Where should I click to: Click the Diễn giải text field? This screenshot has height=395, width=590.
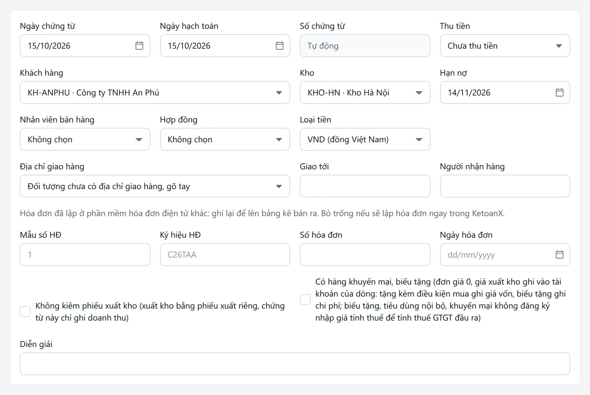(295, 364)
